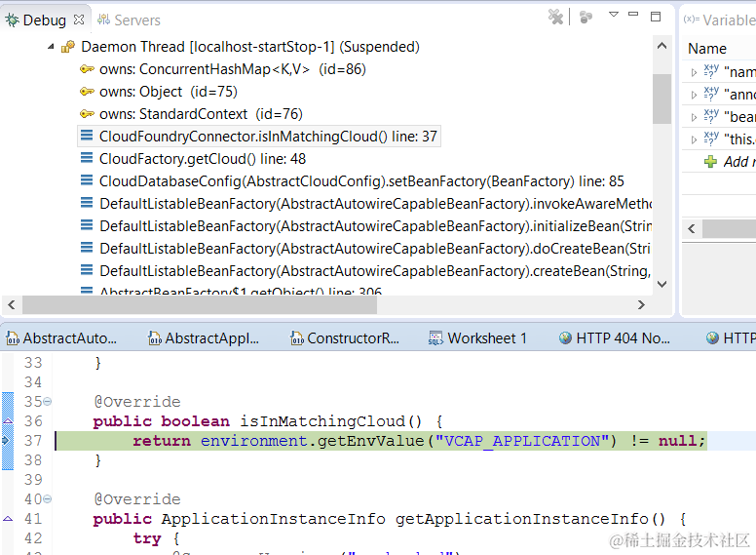Open the AbstractAuto... editor tab
This screenshot has height=555, width=756.
coord(61,338)
